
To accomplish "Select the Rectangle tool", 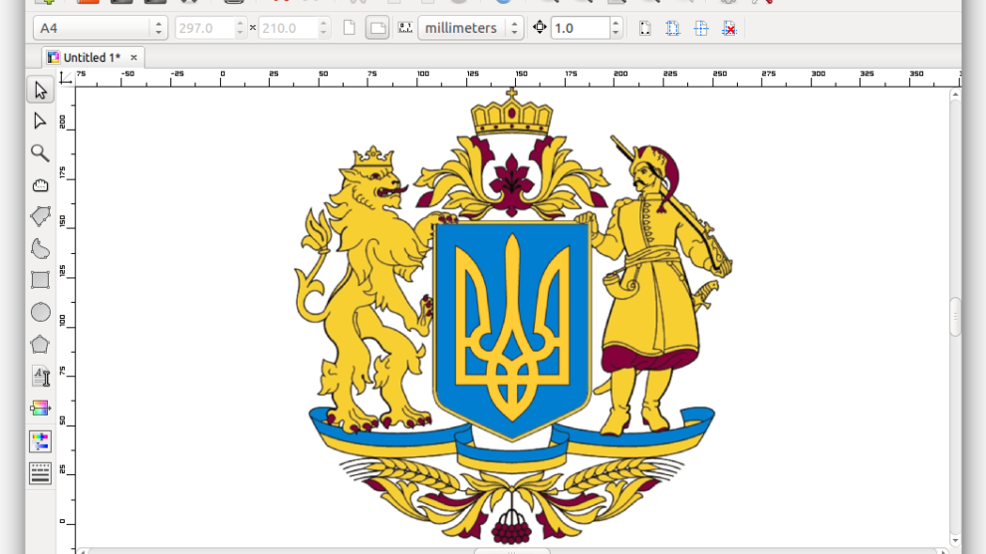I will 40,280.
